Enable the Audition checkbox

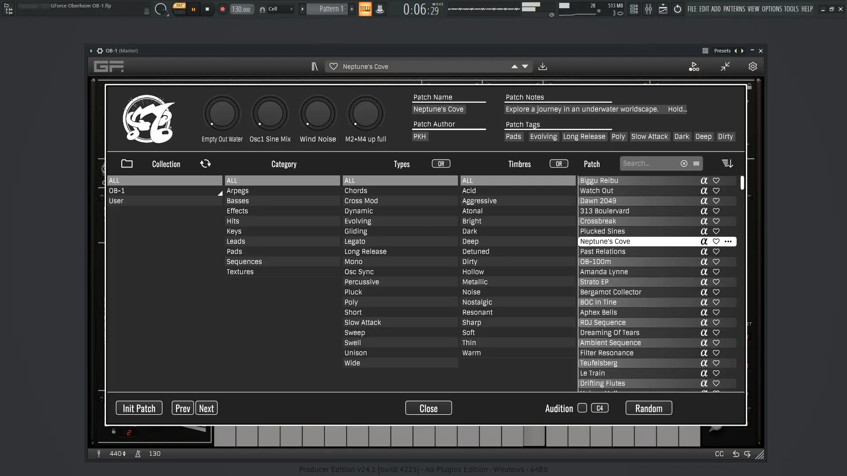point(582,408)
